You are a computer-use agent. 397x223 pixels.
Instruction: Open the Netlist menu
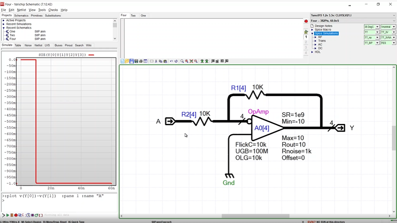click(21, 10)
